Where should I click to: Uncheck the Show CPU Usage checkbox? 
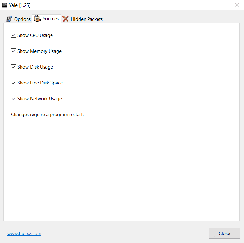[x=14, y=35]
